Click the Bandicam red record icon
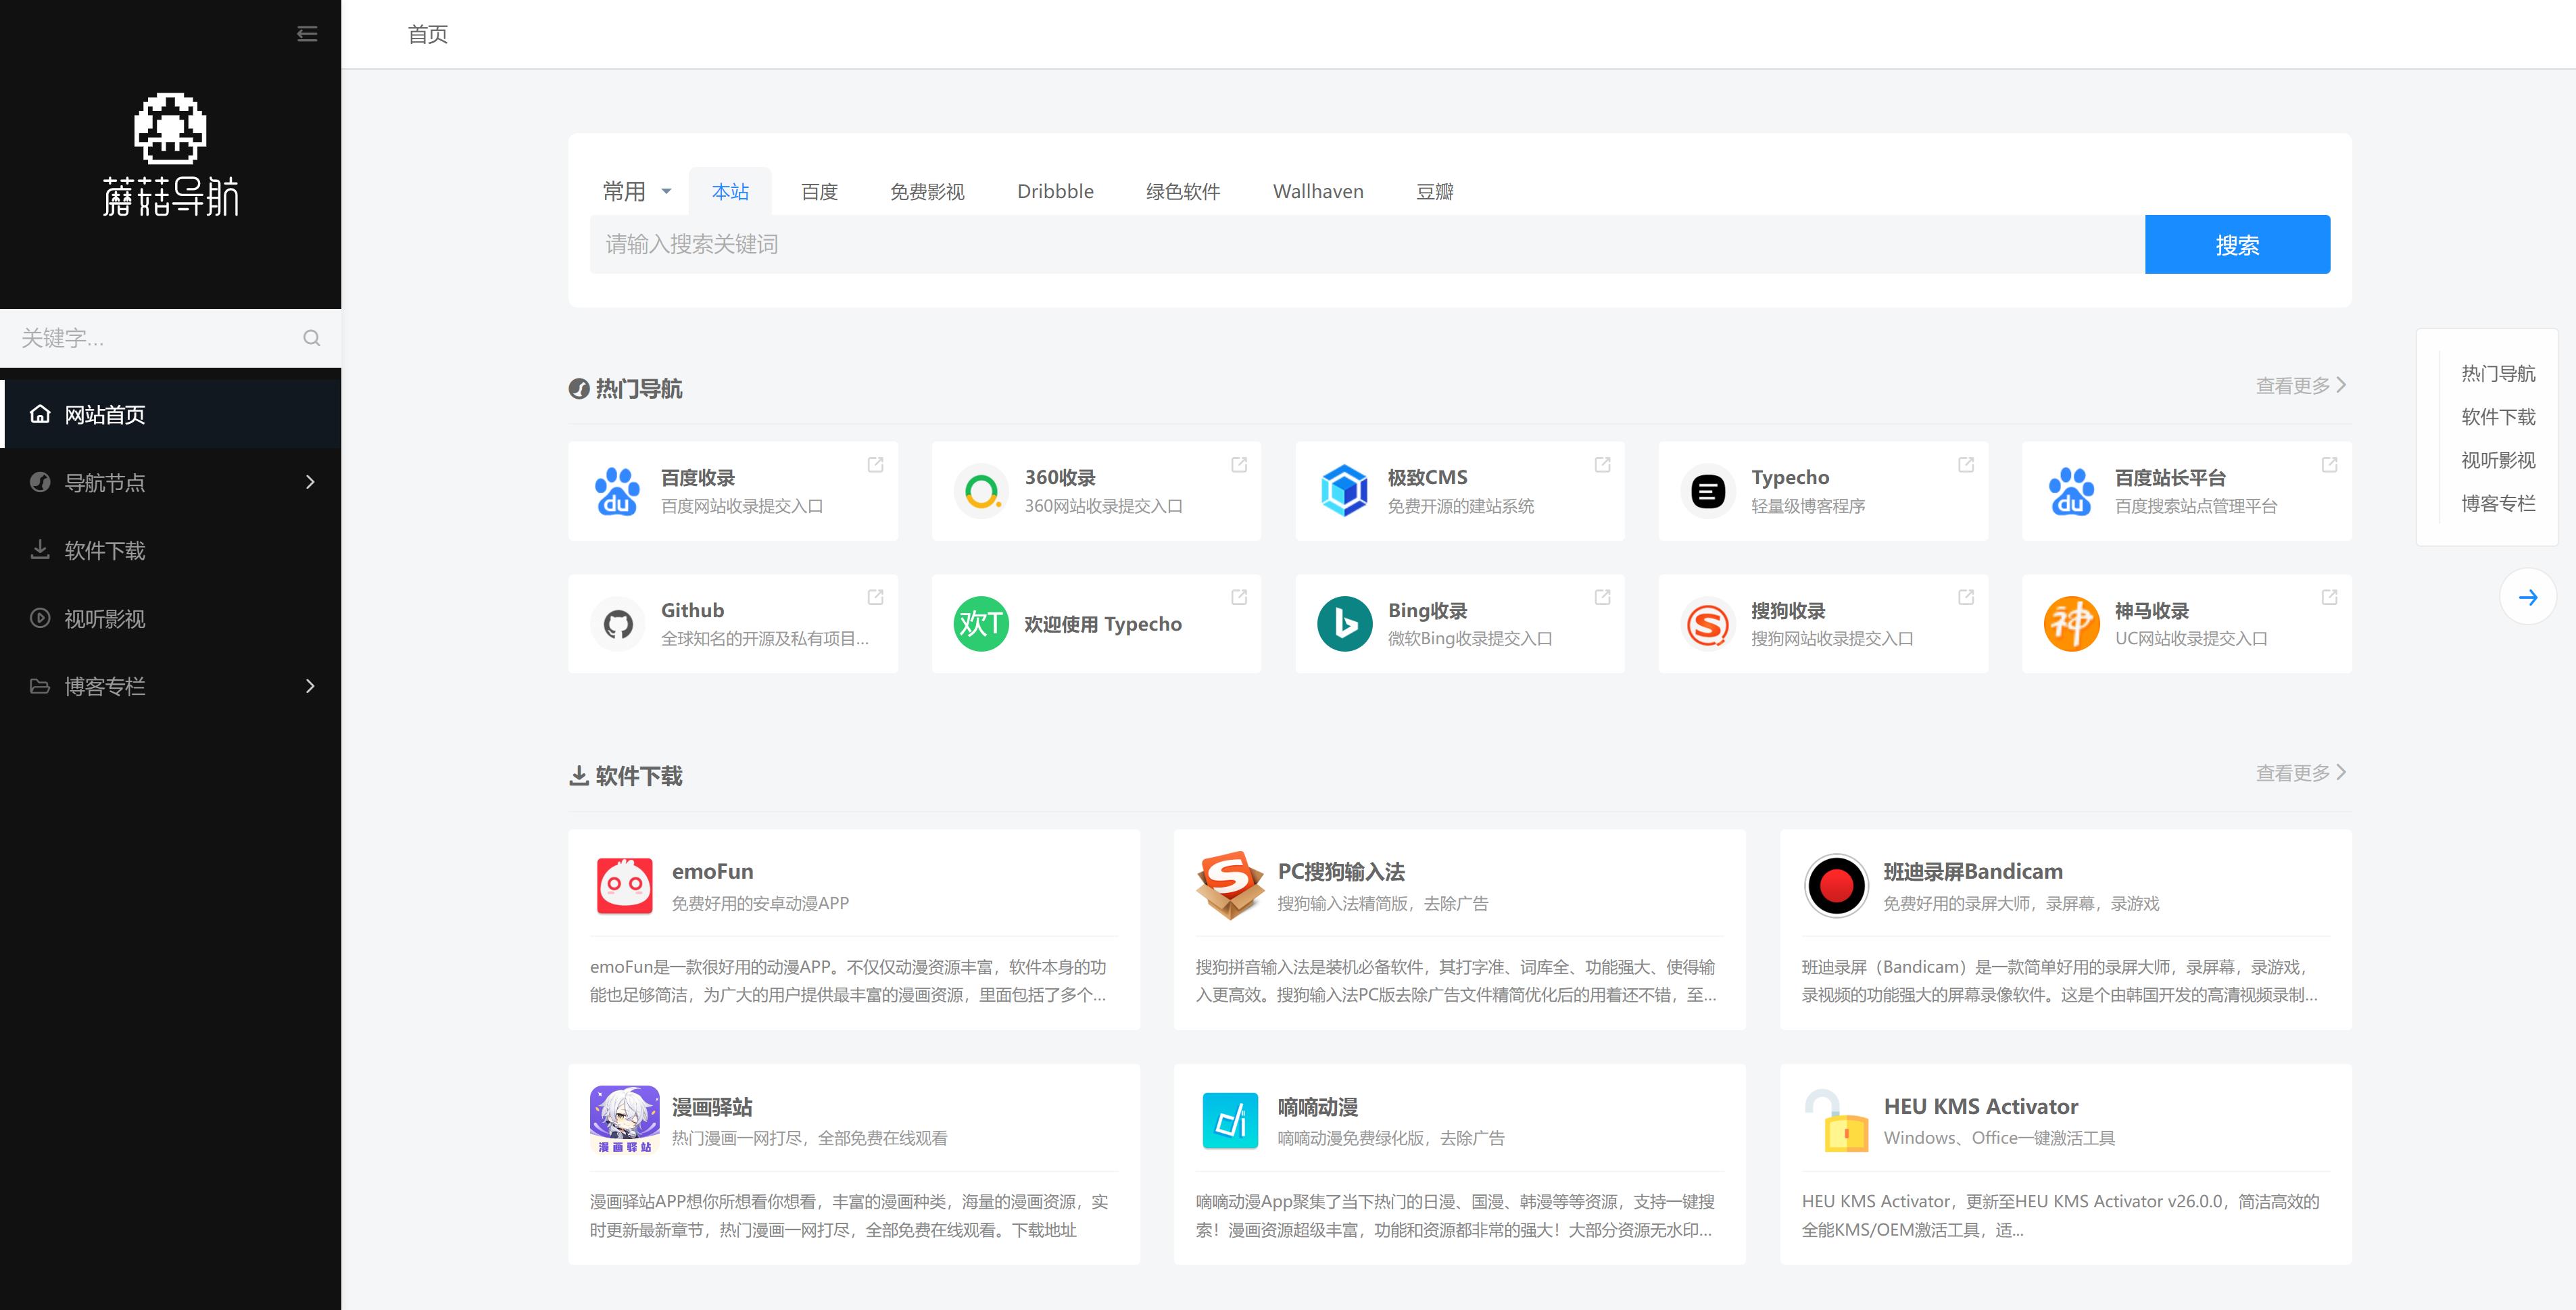This screenshot has height=1310, width=2576. 1836,885
